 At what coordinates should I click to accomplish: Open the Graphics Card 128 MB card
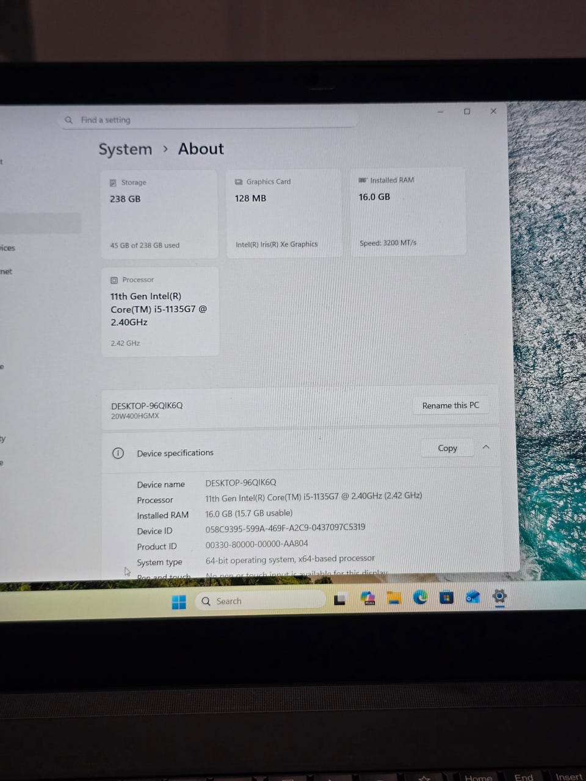pos(284,213)
